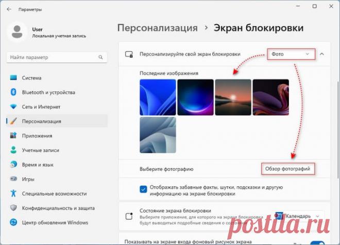Click the back arrow in title bar
The height and width of the screenshot is (245, 340).
9,9
